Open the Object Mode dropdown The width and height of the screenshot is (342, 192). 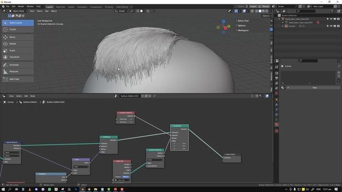pos(18,11)
